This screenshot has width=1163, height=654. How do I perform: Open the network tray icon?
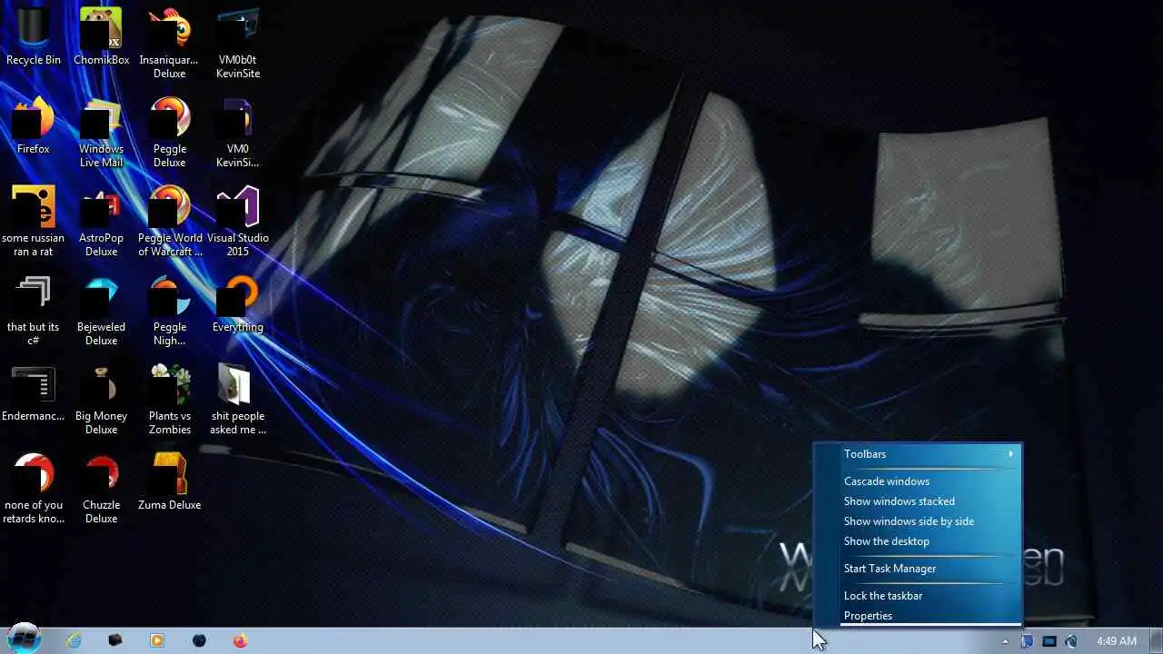(x=1049, y=641)
